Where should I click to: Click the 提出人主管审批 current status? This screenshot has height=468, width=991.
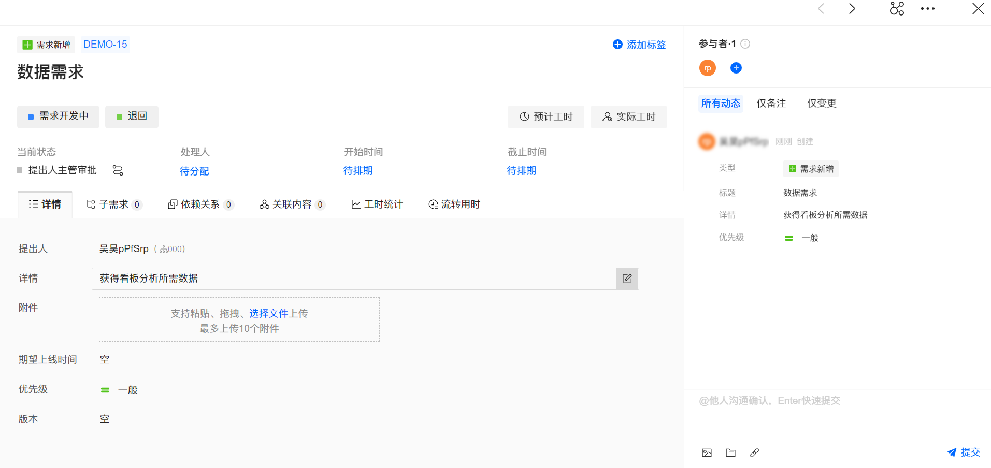(62, 170)
